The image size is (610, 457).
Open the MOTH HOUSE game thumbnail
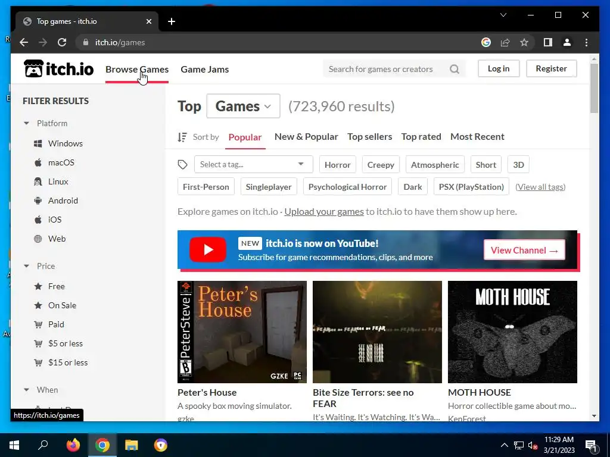[x=512, y=332]
